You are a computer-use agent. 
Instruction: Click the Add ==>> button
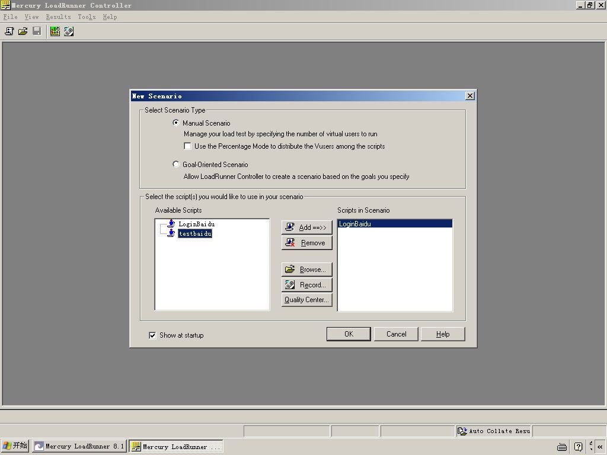pos(307,227)
